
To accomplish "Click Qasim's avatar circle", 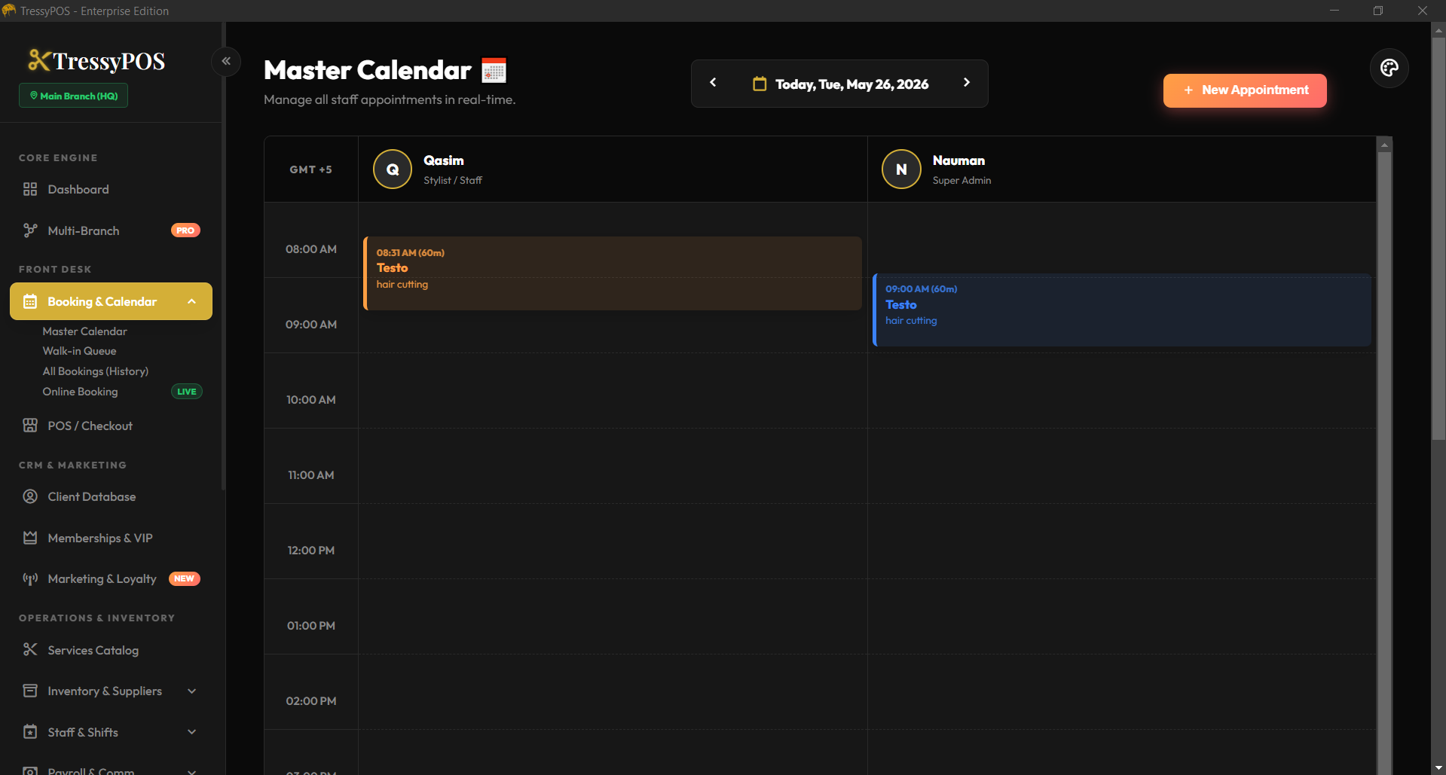I will click(x=393, y=169).
